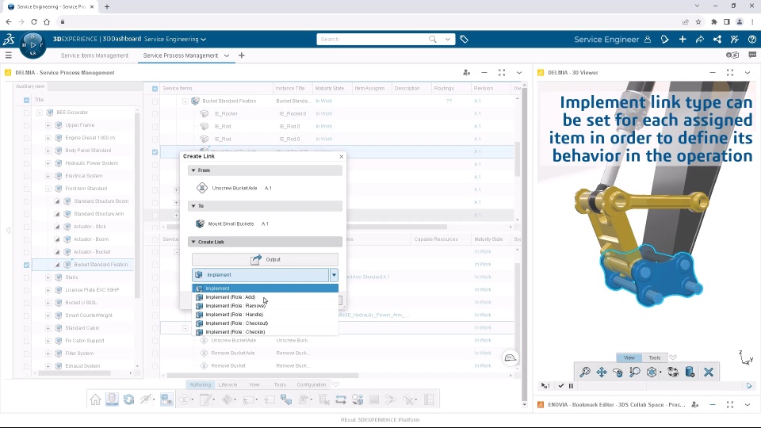Choose Implement (Role : Remove) option
761x428 pixels.
265,306
